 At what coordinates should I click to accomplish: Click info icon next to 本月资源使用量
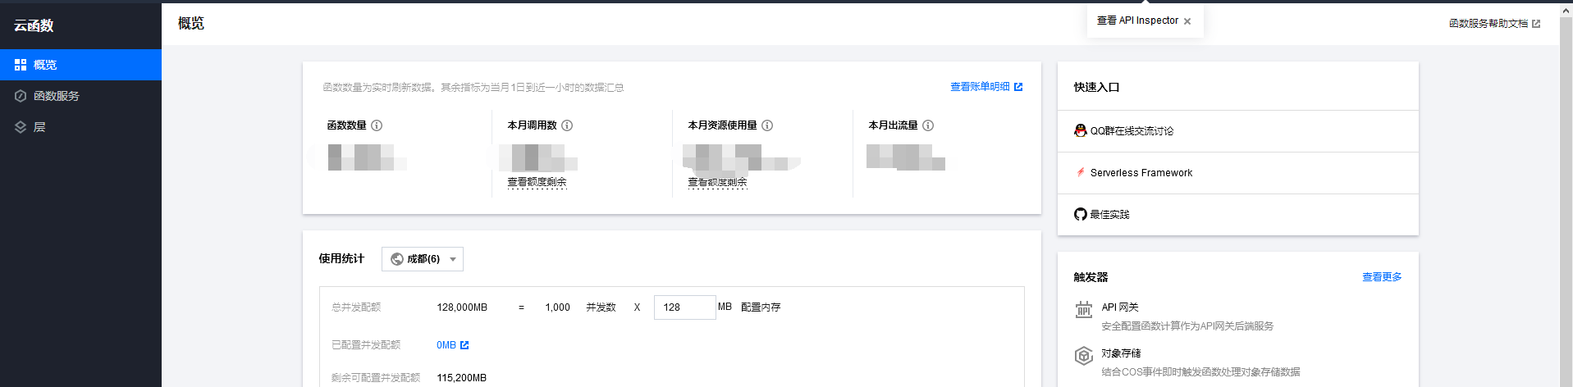click(x=767, y=125)
